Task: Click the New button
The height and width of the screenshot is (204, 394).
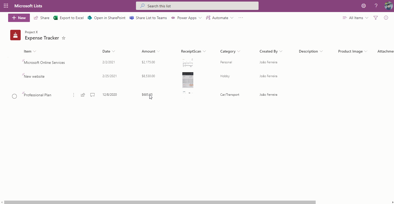Action: [x=19, y=18]
